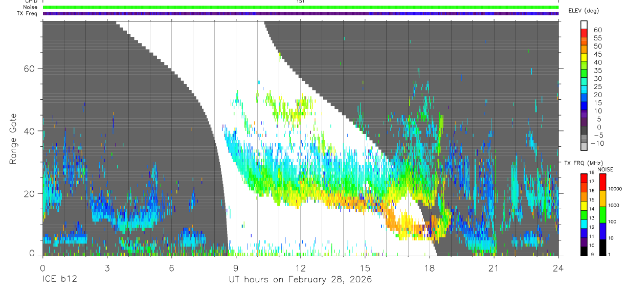The height and width of the screenshot is (290, 628).
Task: Click the x-axis tick label '21'
Action: point(494,267)
